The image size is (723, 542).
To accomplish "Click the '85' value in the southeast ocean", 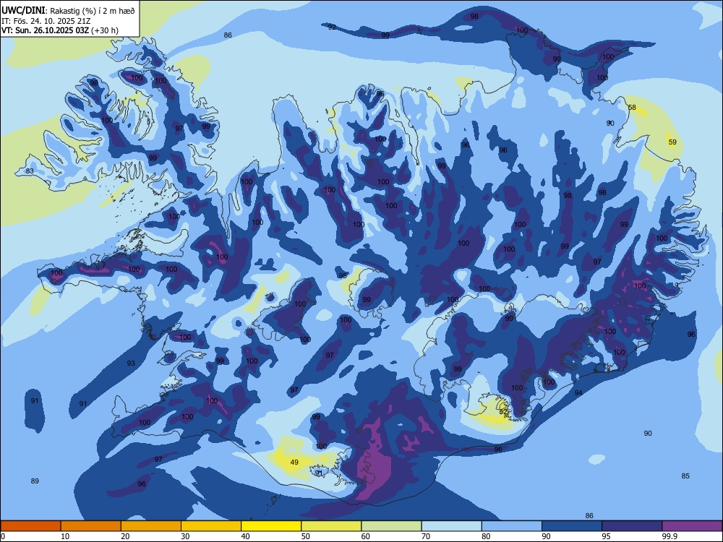I will [685, 476].
